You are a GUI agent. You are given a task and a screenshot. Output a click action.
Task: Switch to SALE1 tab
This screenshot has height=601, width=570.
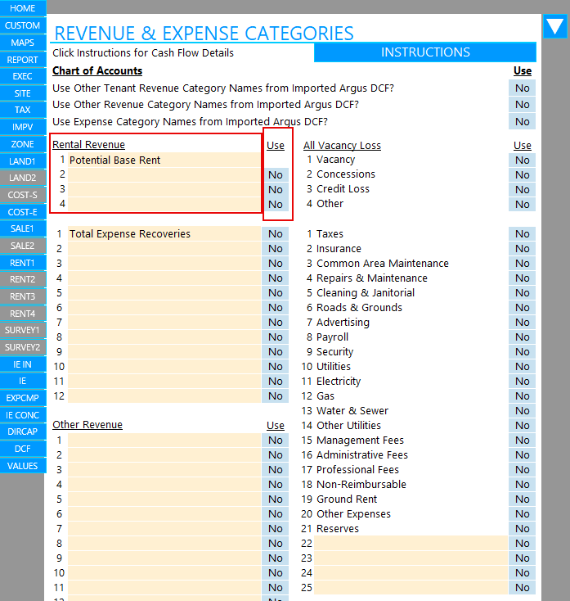[x=23, y=228]
